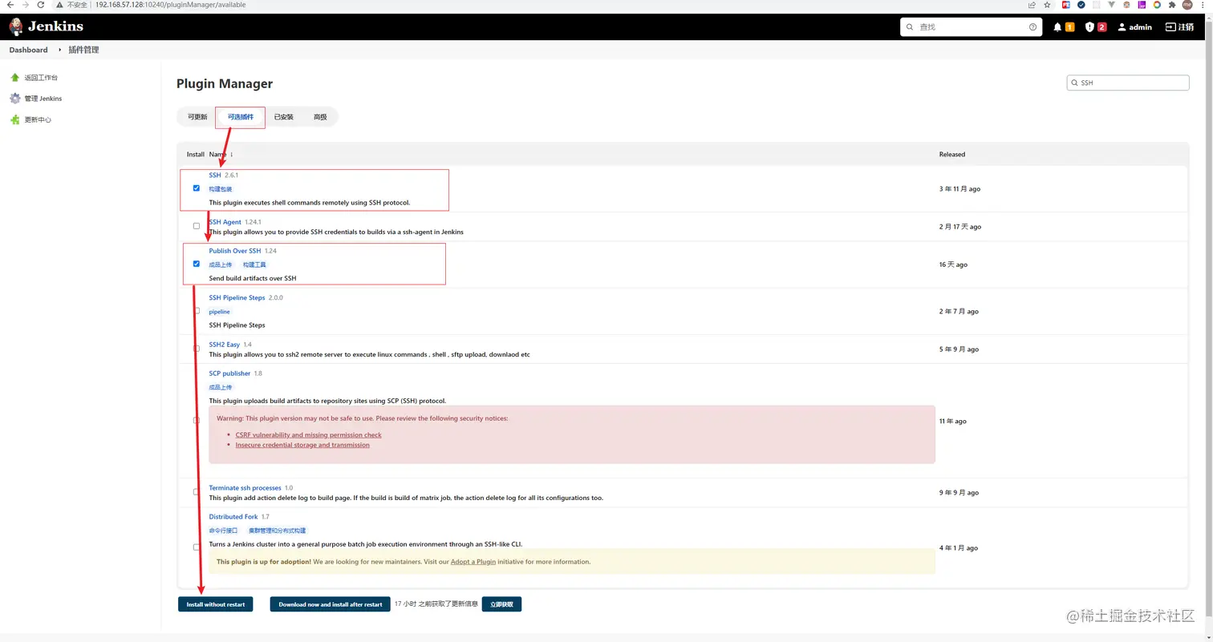
Task: Open the SSH2 Easy plugin link
Action: pos(225,345)
